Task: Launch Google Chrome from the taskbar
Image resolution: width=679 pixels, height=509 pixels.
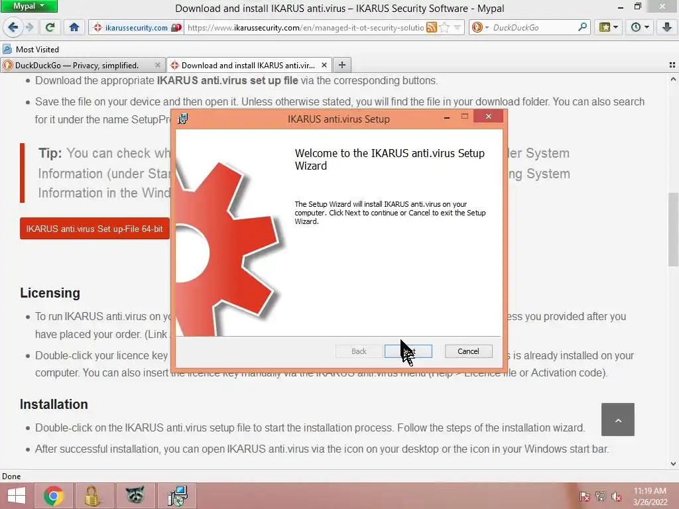Action: (54, 496)
